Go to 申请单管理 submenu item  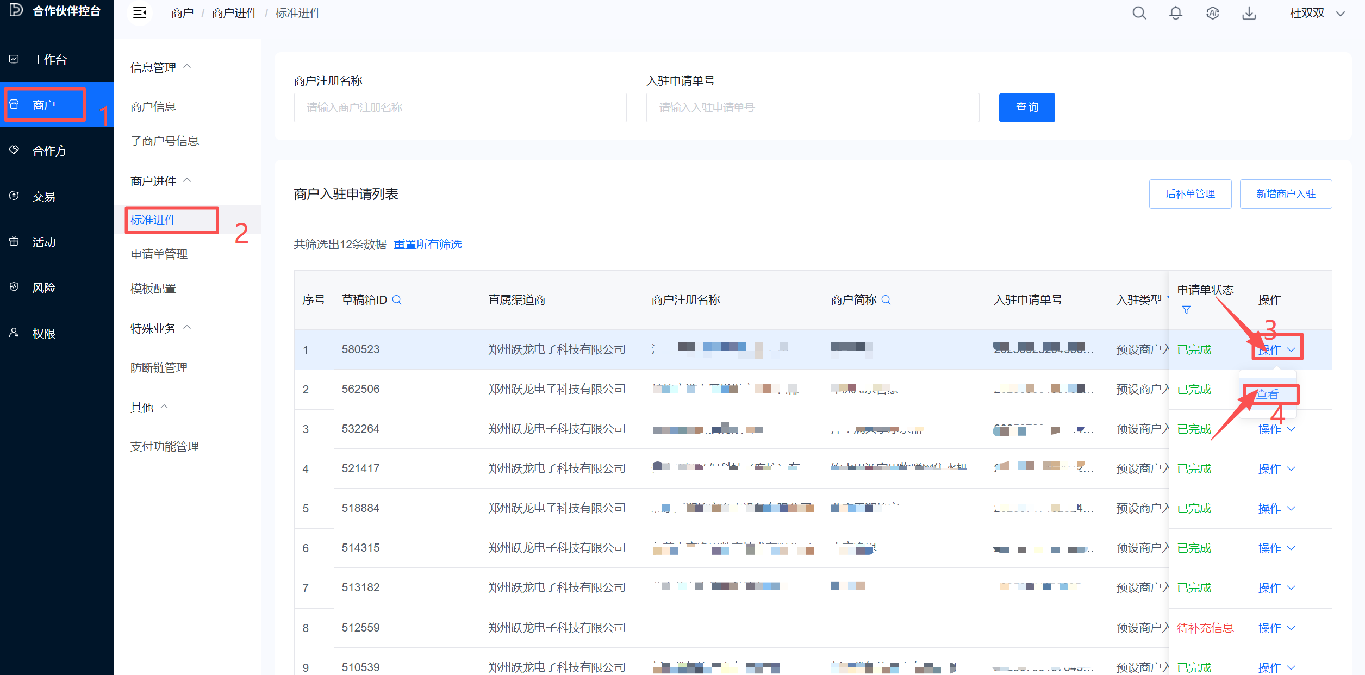pyautogui.click(x=159, y=254)
